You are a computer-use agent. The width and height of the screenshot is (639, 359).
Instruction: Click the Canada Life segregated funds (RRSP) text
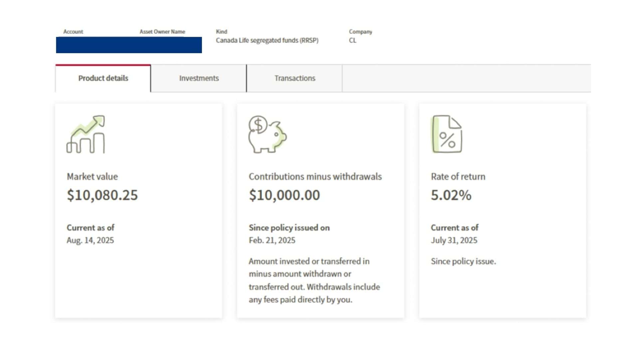(267, 41)
